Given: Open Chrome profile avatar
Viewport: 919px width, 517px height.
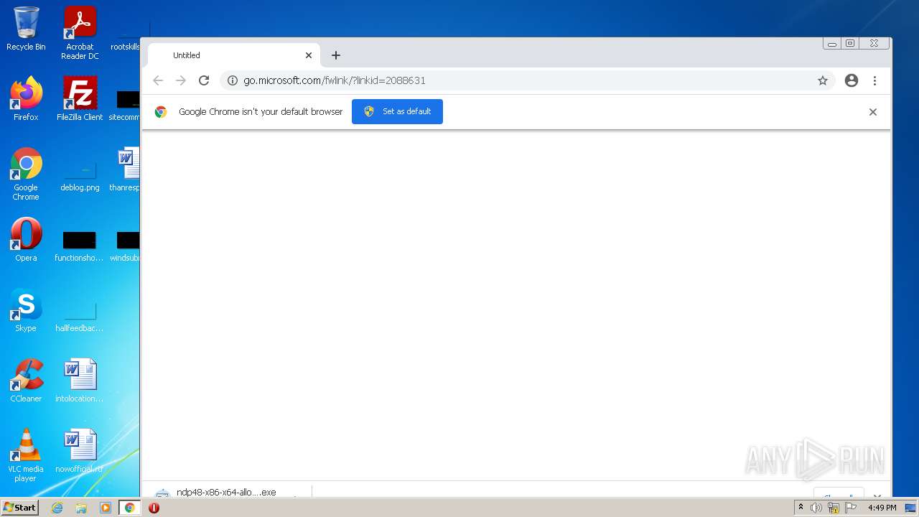Looking at the screenshot, I should 852,80.
